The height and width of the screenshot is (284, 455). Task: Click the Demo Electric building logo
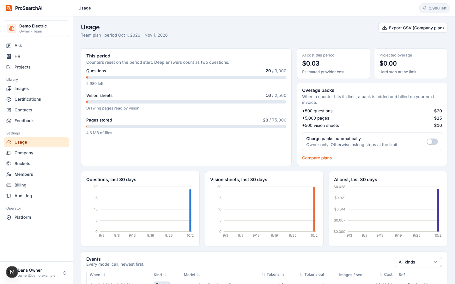coord(12,28)
